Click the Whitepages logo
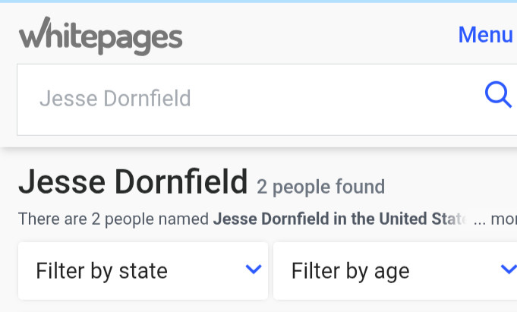This screenshot has width=517, height=312. (100, 36)
